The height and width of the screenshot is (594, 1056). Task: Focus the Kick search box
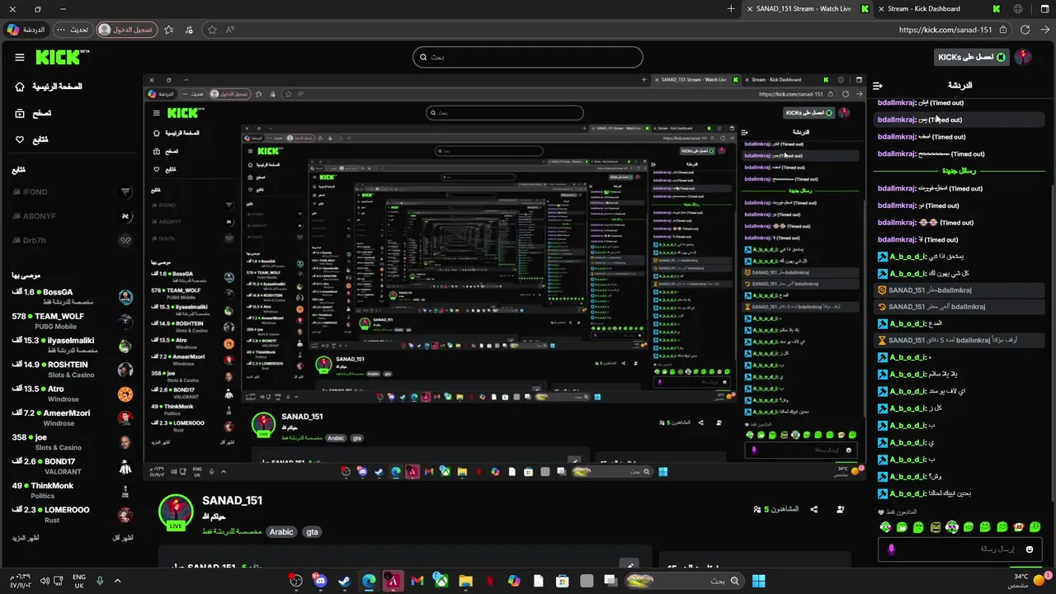[528, 57]
